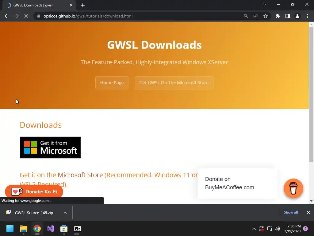This screenshot has width=314, height=236.
Task: Bookmark this tab with the star icon
Action: (x=266, y=16)
